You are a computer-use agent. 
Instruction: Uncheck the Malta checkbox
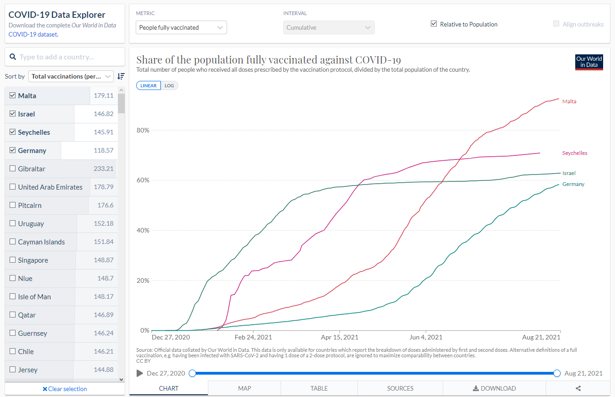click(x=13, y=95)
